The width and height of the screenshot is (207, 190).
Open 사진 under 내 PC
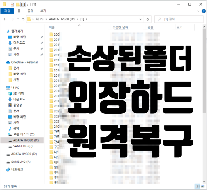click(x=16, y=123)
